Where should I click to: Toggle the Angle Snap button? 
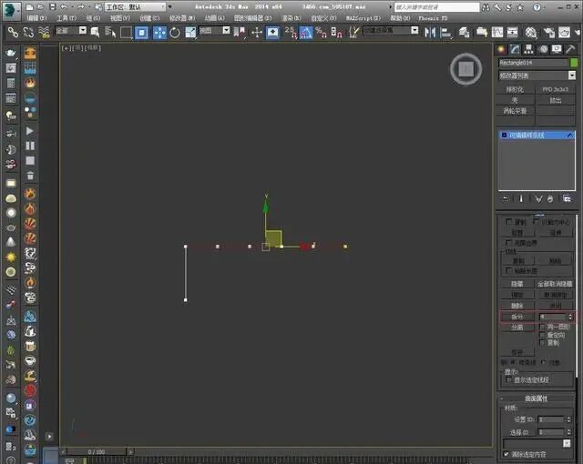click(x=306, y=33)
